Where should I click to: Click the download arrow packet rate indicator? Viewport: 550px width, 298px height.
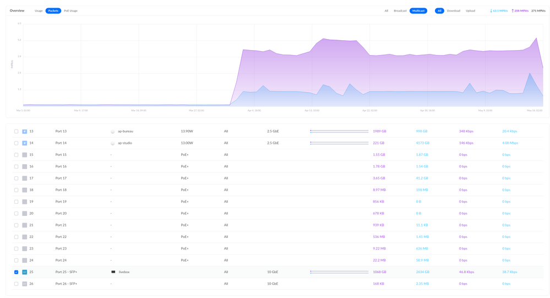point(491,11)
